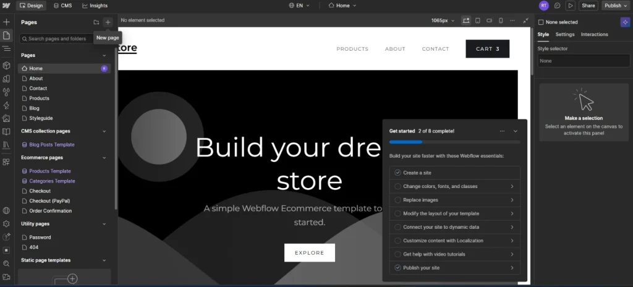Click the Share button
The image size is (633, 287).
(x=588, y=6)
